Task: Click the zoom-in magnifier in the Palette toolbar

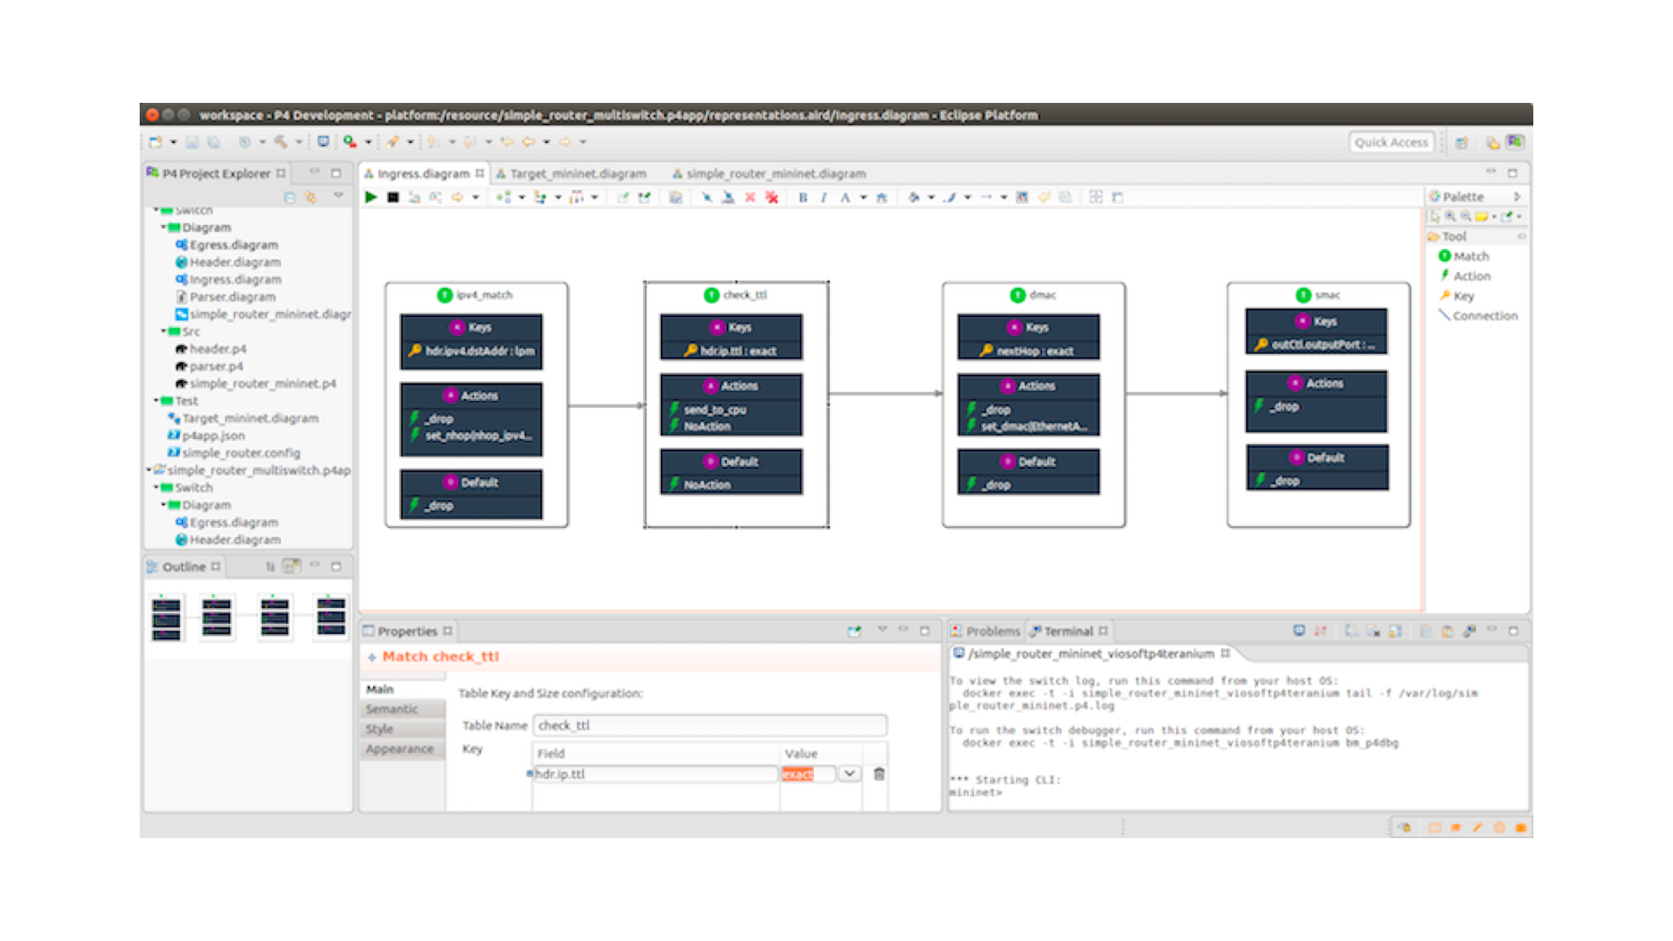Action: tap(1449, 216)
